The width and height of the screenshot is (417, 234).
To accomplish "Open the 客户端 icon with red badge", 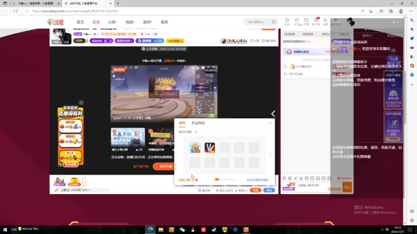I will tap(316, 21).
